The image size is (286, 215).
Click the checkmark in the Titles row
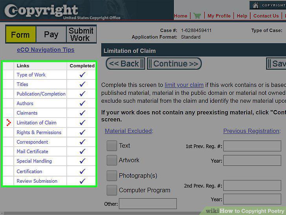[82, 84]
